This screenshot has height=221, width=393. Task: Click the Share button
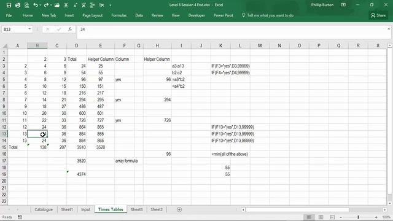[378, 15]
